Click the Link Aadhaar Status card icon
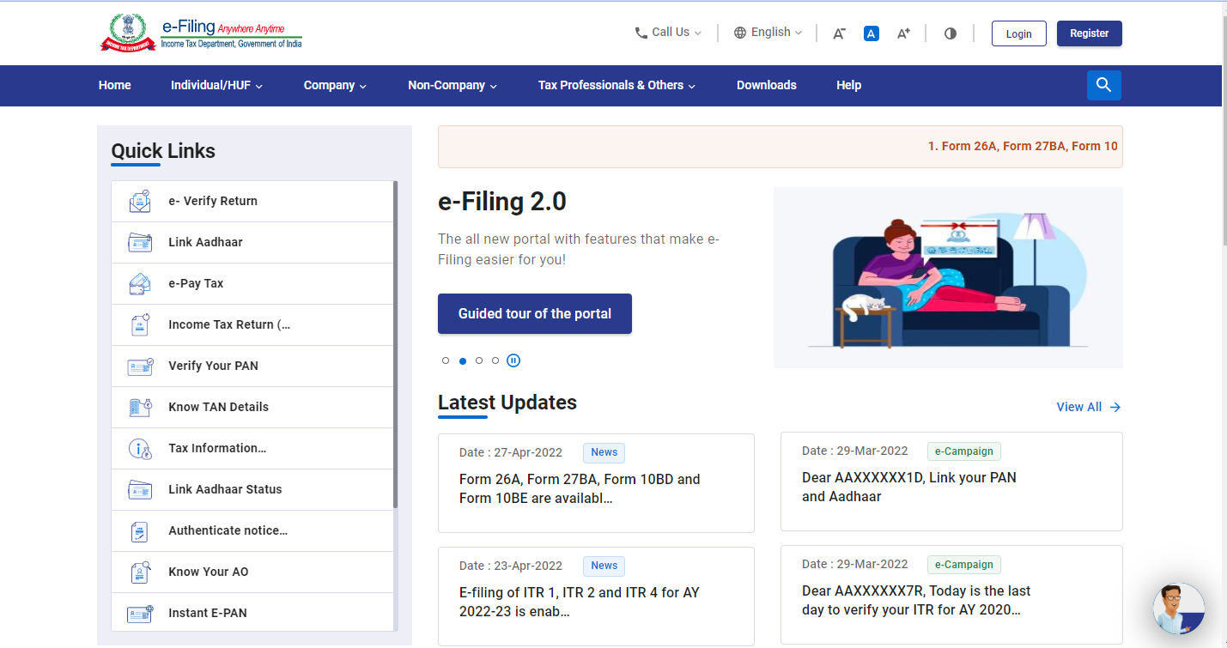The height and width of the screenshot is (648, 1227). (140, 489)
